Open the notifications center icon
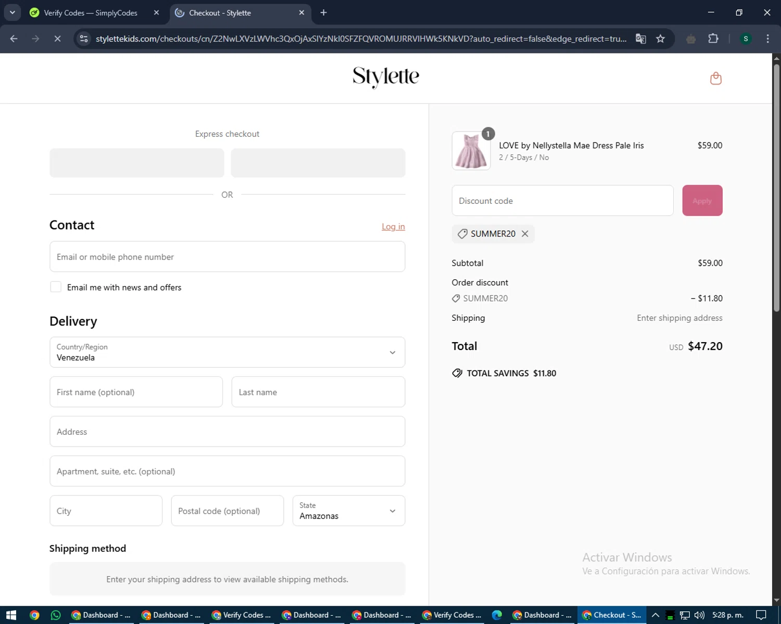The image size is (781, 624). 761,615
